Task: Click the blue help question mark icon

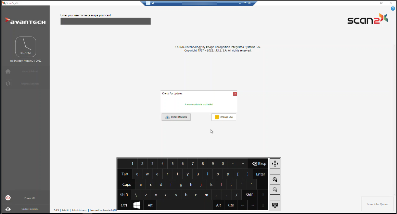Action: pos(393,9)
